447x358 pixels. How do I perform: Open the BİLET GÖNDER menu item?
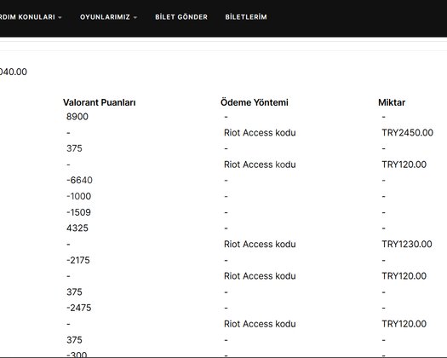181,17
